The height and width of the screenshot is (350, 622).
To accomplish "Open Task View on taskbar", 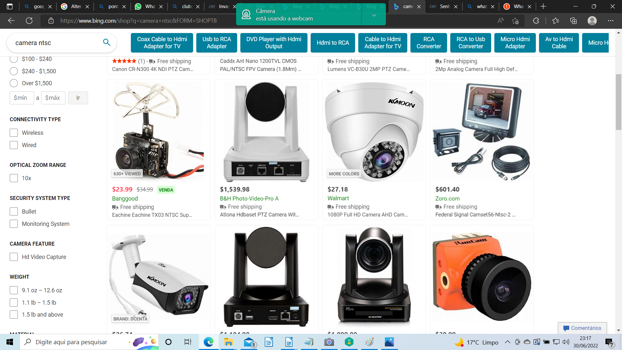I will point(188,342).
